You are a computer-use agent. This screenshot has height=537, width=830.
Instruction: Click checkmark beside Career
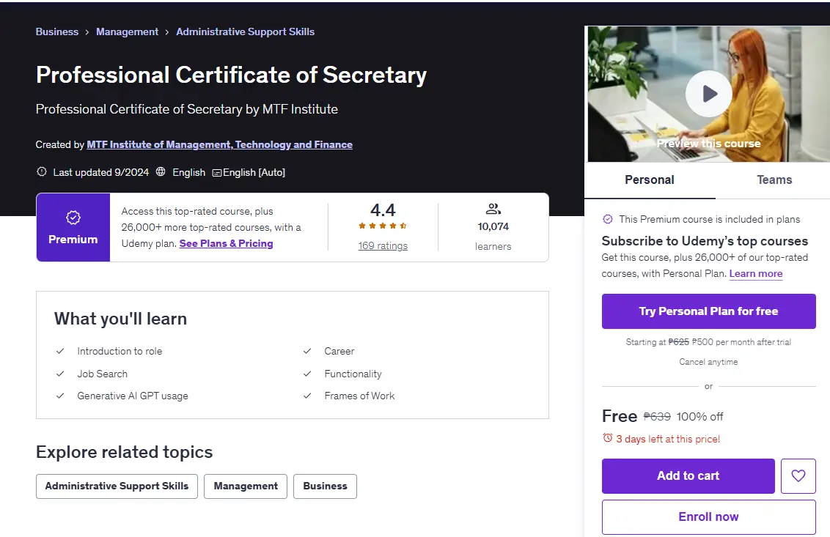pyautogui.click(x=307, y=351)
